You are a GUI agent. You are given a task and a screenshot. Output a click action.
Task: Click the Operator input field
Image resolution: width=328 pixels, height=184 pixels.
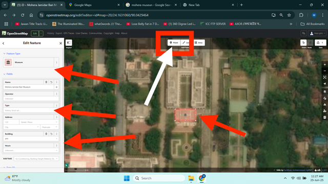[x=31, y=99]
